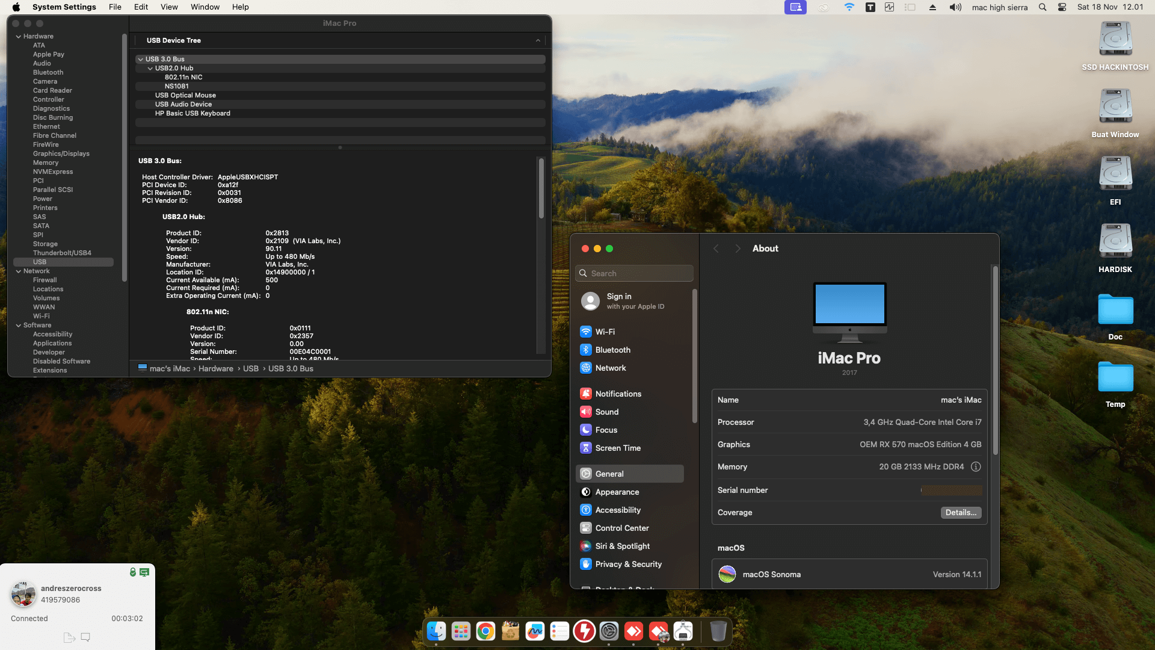Open the Edit menu
The height and width of the screenshot is (650, 1155).
(x=141, y=7)
